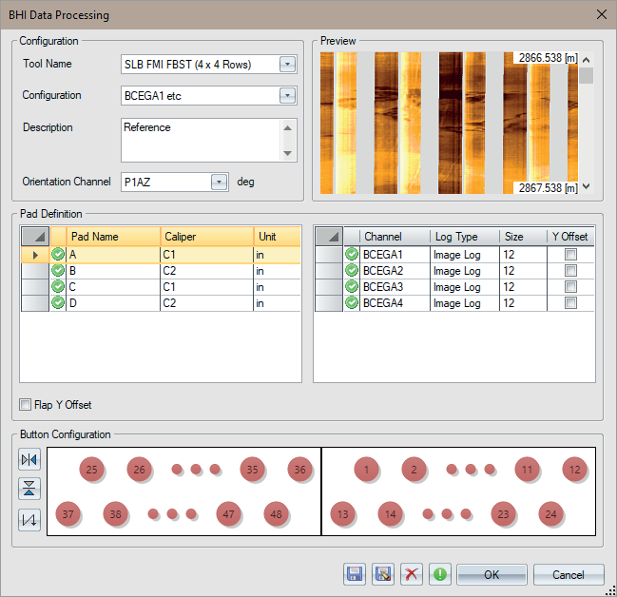Open the Tool Name dropdown

pyautogui.click(x=287, y=65)
